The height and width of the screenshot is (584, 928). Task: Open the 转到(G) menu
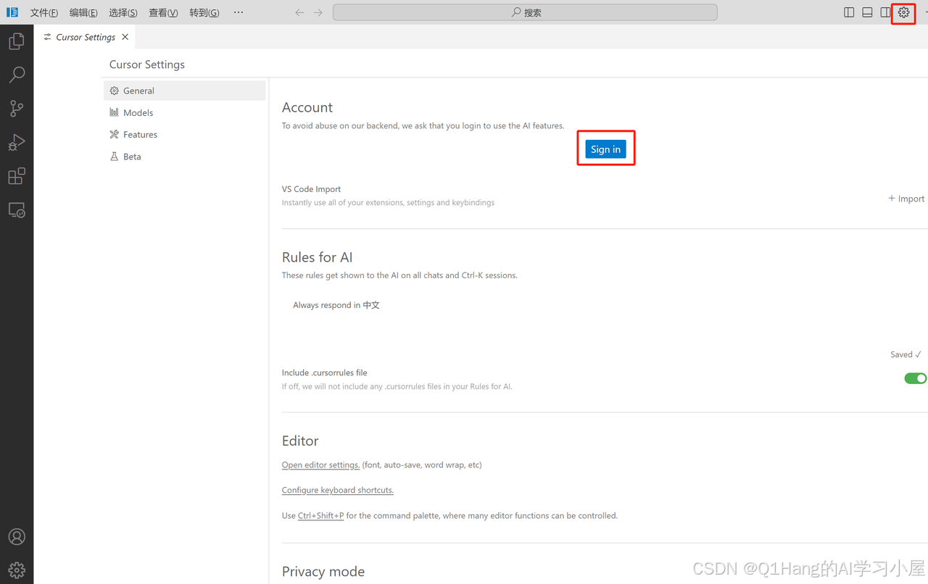pos(204,12)
